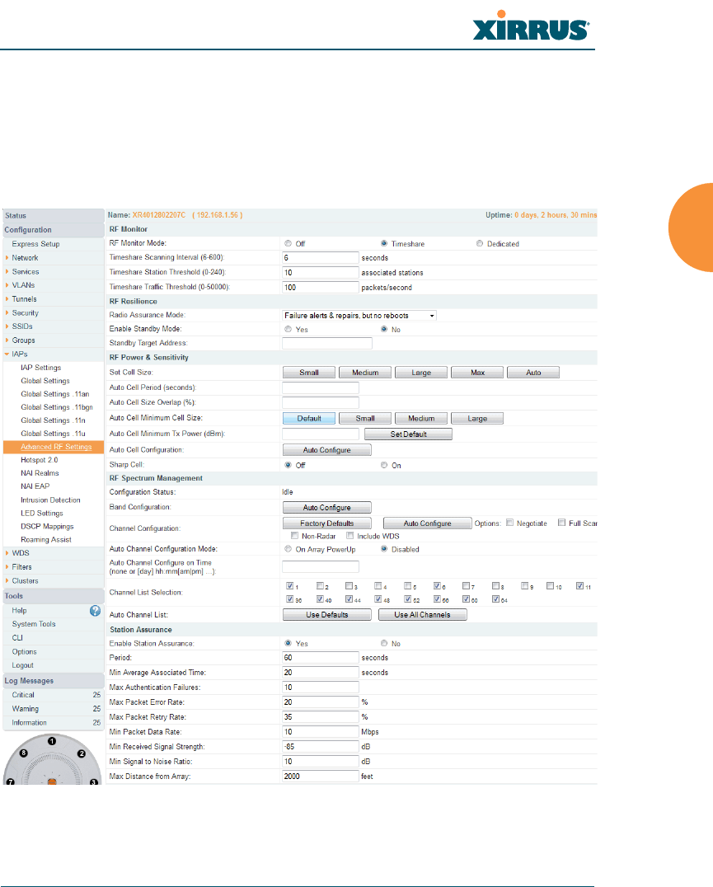The height and width of the screenshot is (887, 713).
Task: Toggle channel 11 checkbox
Action: tap(579, 585)
